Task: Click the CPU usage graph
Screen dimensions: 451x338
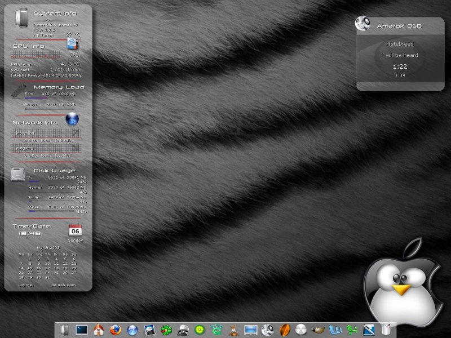Action: pos(36,55)
